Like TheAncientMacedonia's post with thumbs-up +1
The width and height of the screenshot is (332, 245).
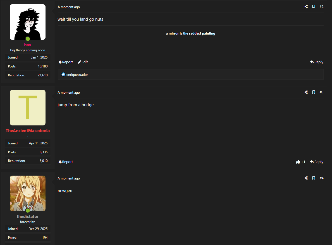pyautogui.click(x=301, y=162)
